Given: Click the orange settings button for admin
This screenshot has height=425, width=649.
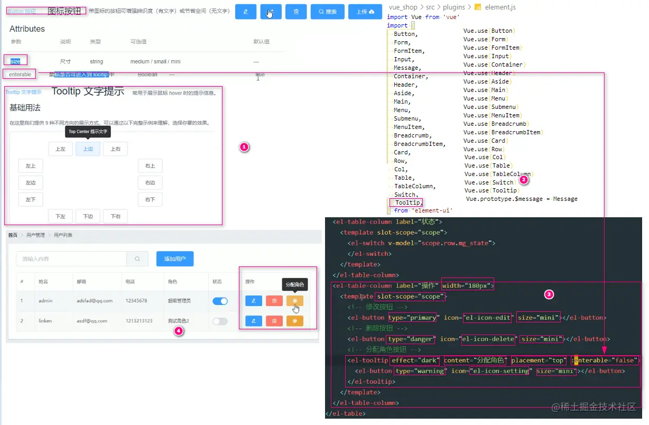Looking at the screenshot, I should (x=295, y=301).
